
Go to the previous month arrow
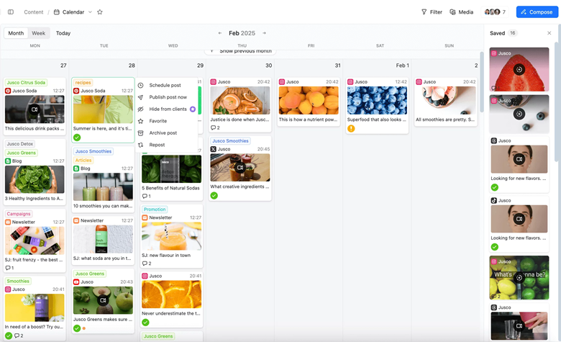[220, 33]
